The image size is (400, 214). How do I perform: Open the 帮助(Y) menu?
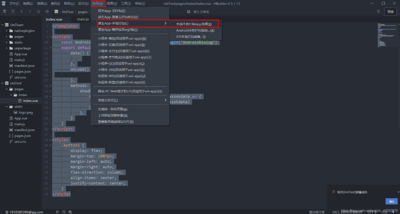point(140,3)
